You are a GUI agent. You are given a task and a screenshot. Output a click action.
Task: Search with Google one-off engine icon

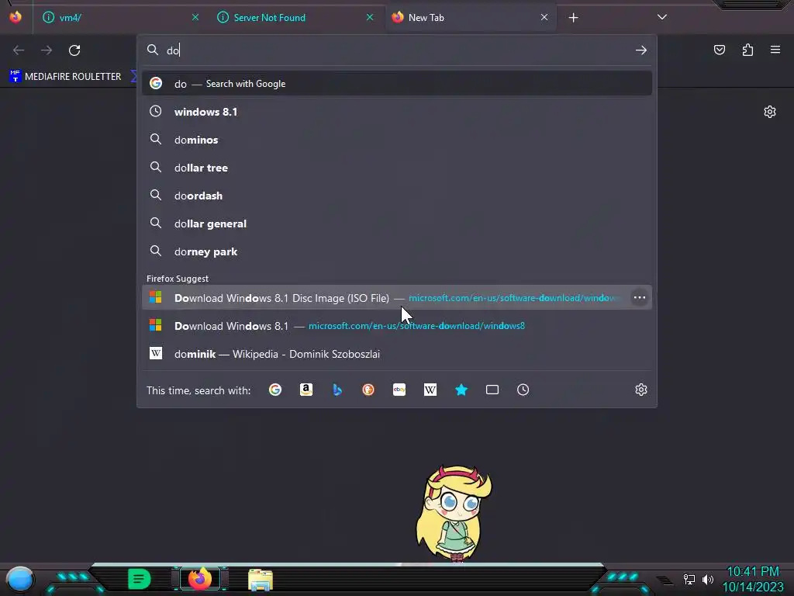[275, 390]
